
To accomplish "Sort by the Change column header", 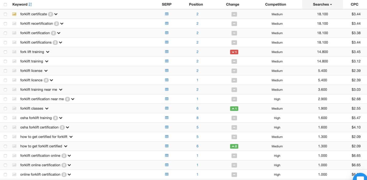I will (233, 5).
